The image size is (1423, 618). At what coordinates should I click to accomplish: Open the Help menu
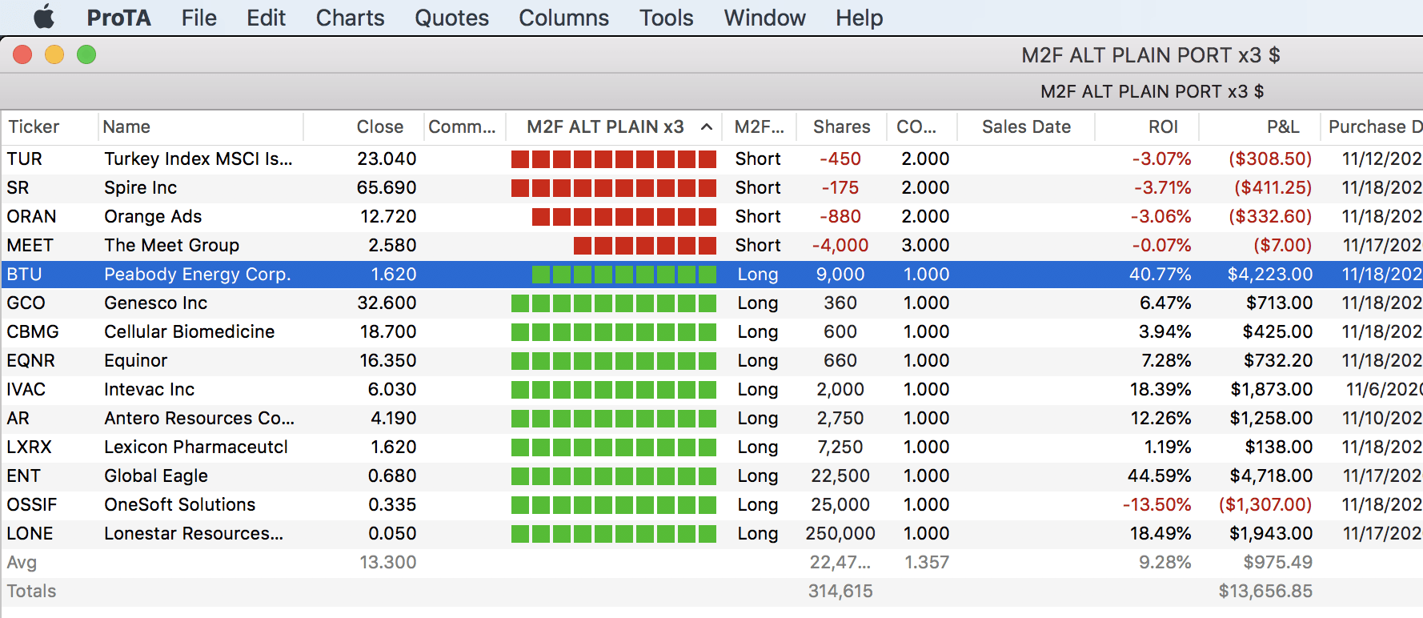[x=859, y=18]
